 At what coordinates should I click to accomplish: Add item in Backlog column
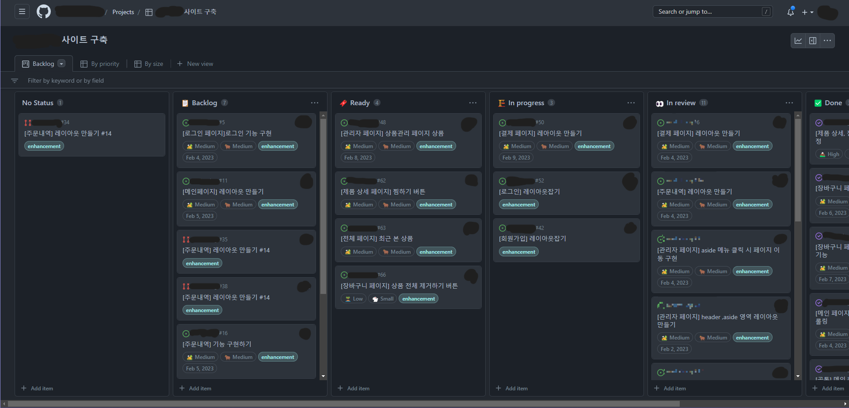(x=195, y=388)
